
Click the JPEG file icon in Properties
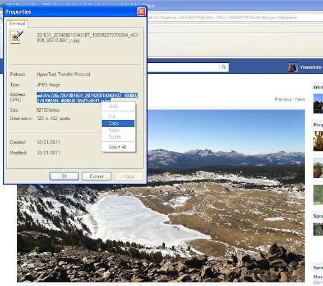[17, 37]
